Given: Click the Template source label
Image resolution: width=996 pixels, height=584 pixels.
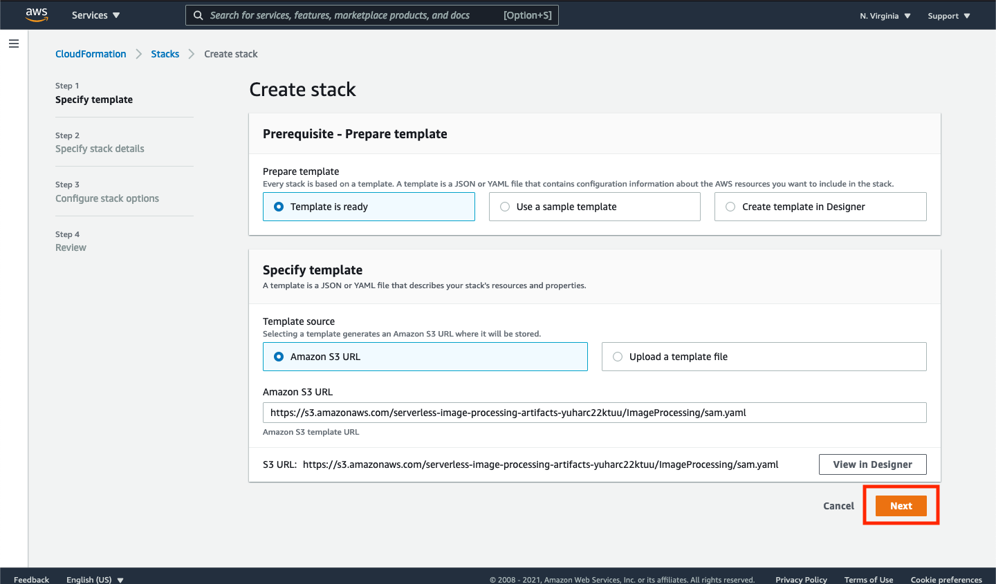Looking at the screenshot, I should [299, 321].
